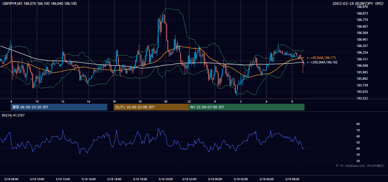Click the RSI(14) 41.5767 indicator label
The image size is (388, 182).
coord(13,115)
